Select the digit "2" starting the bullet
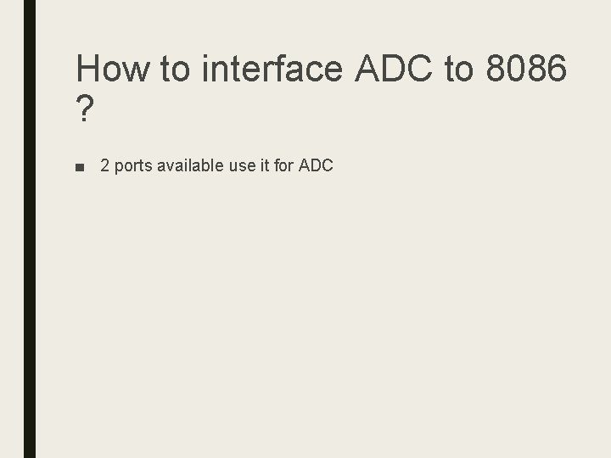 (x=105, y=165)
